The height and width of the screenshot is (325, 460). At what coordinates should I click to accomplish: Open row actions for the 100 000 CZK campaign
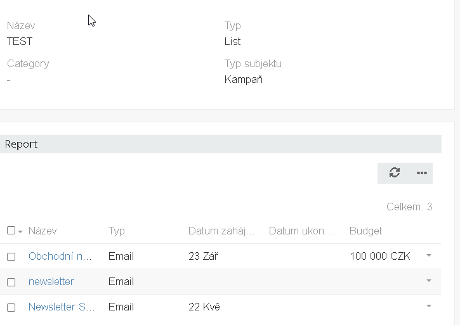click(429, 255)
